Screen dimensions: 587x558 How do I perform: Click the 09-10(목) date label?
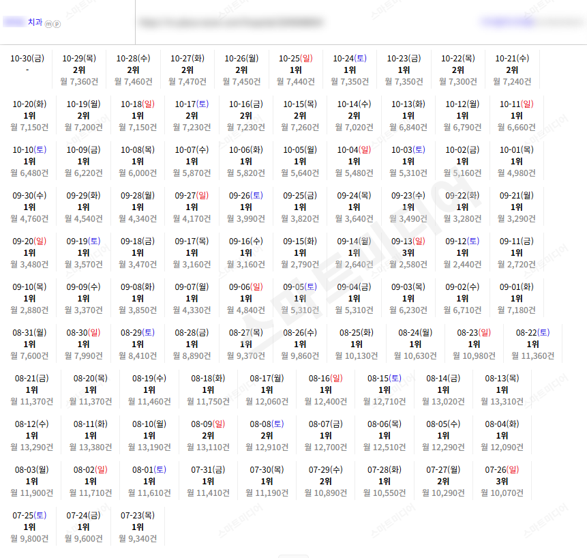[x=29, y=287]
